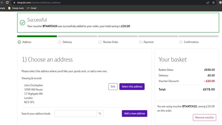The height and width of the screenshot is (125, 222).
Task: Click the address line 1000 Hill House
Action: point(33,90)
